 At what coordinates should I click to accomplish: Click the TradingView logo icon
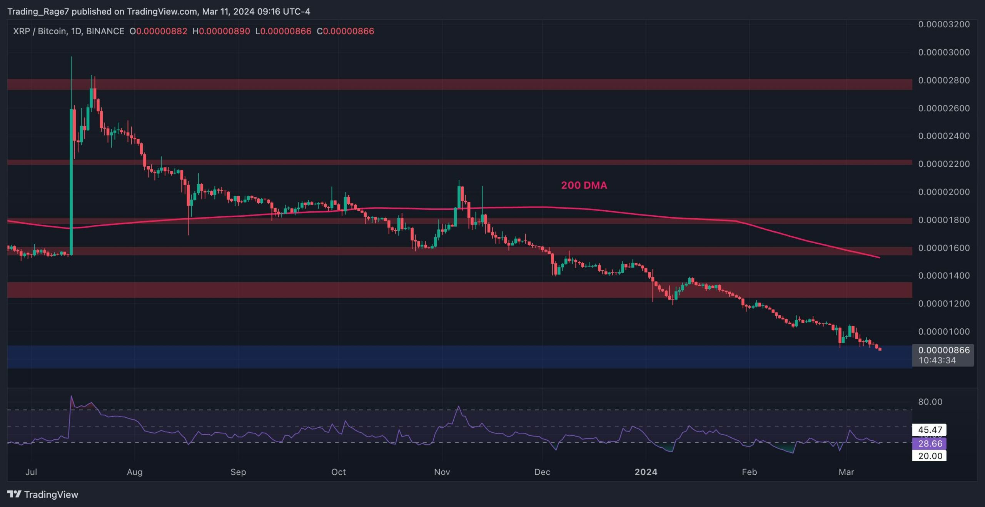[x=14, y=494]
